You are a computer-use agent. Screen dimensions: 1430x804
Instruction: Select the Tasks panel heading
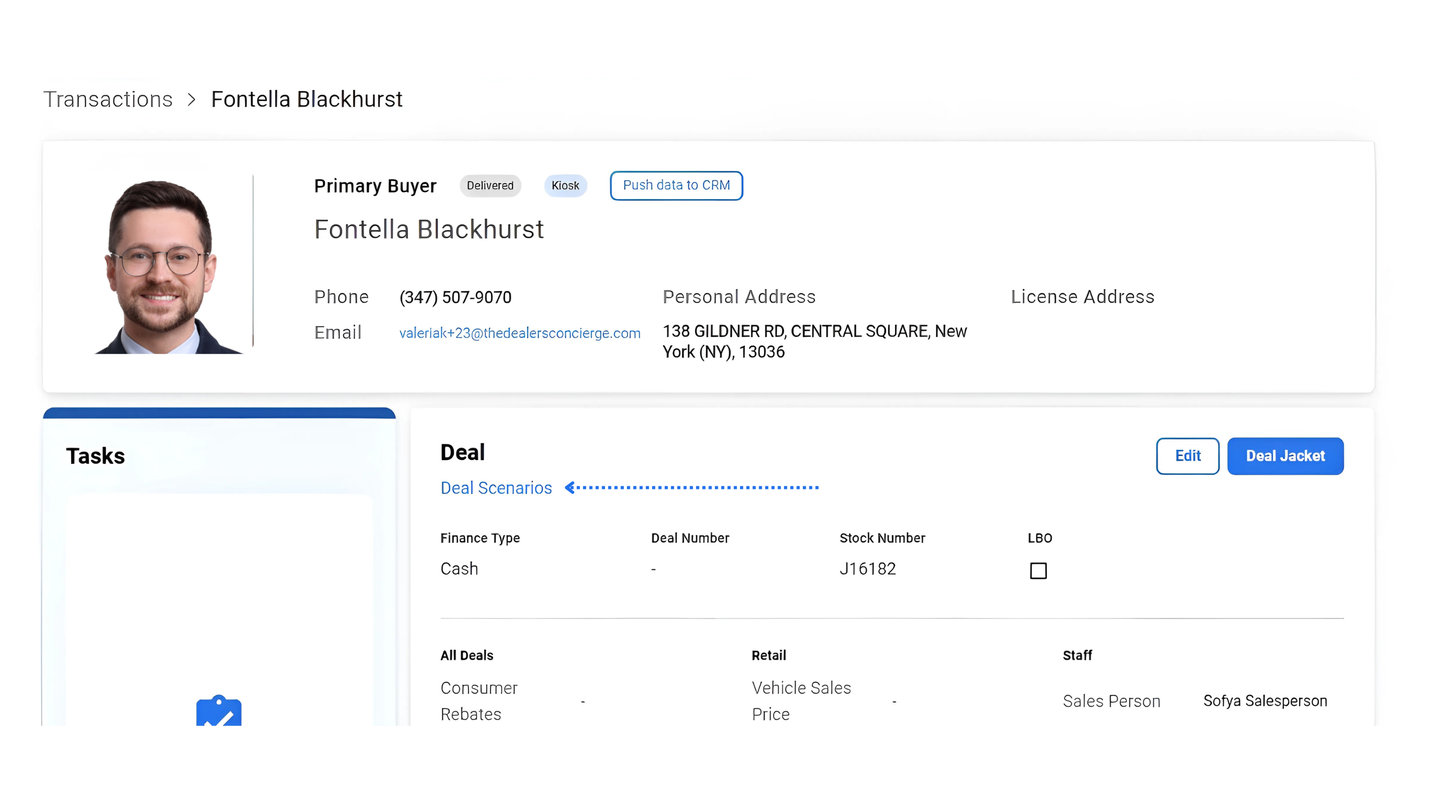point(95,456)
